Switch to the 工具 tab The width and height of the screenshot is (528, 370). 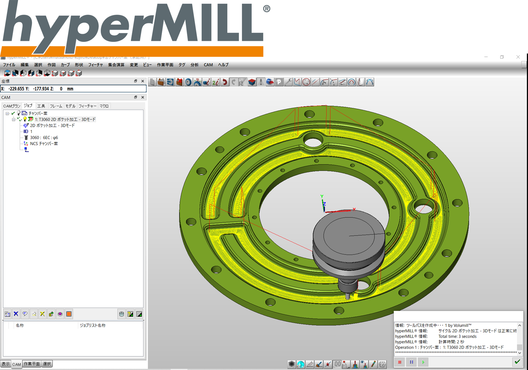click(41, 106)
